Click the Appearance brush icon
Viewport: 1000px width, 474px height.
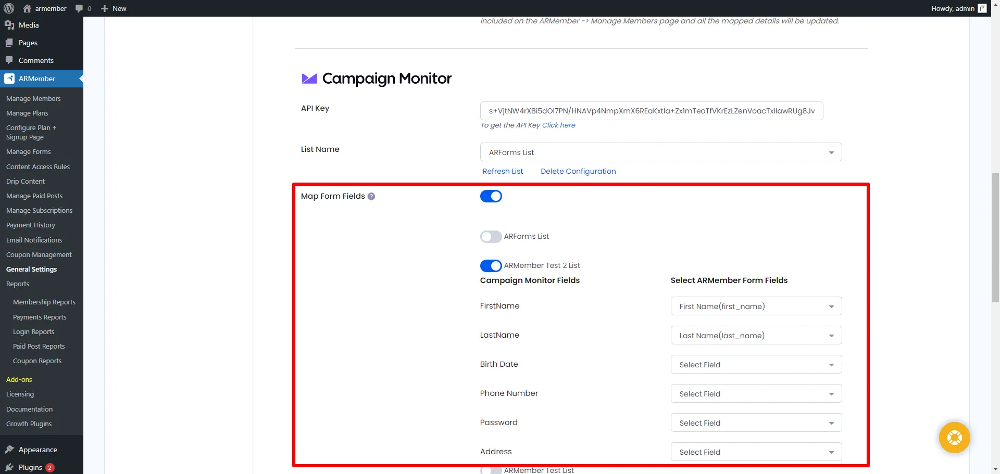(x=9, y=450)
